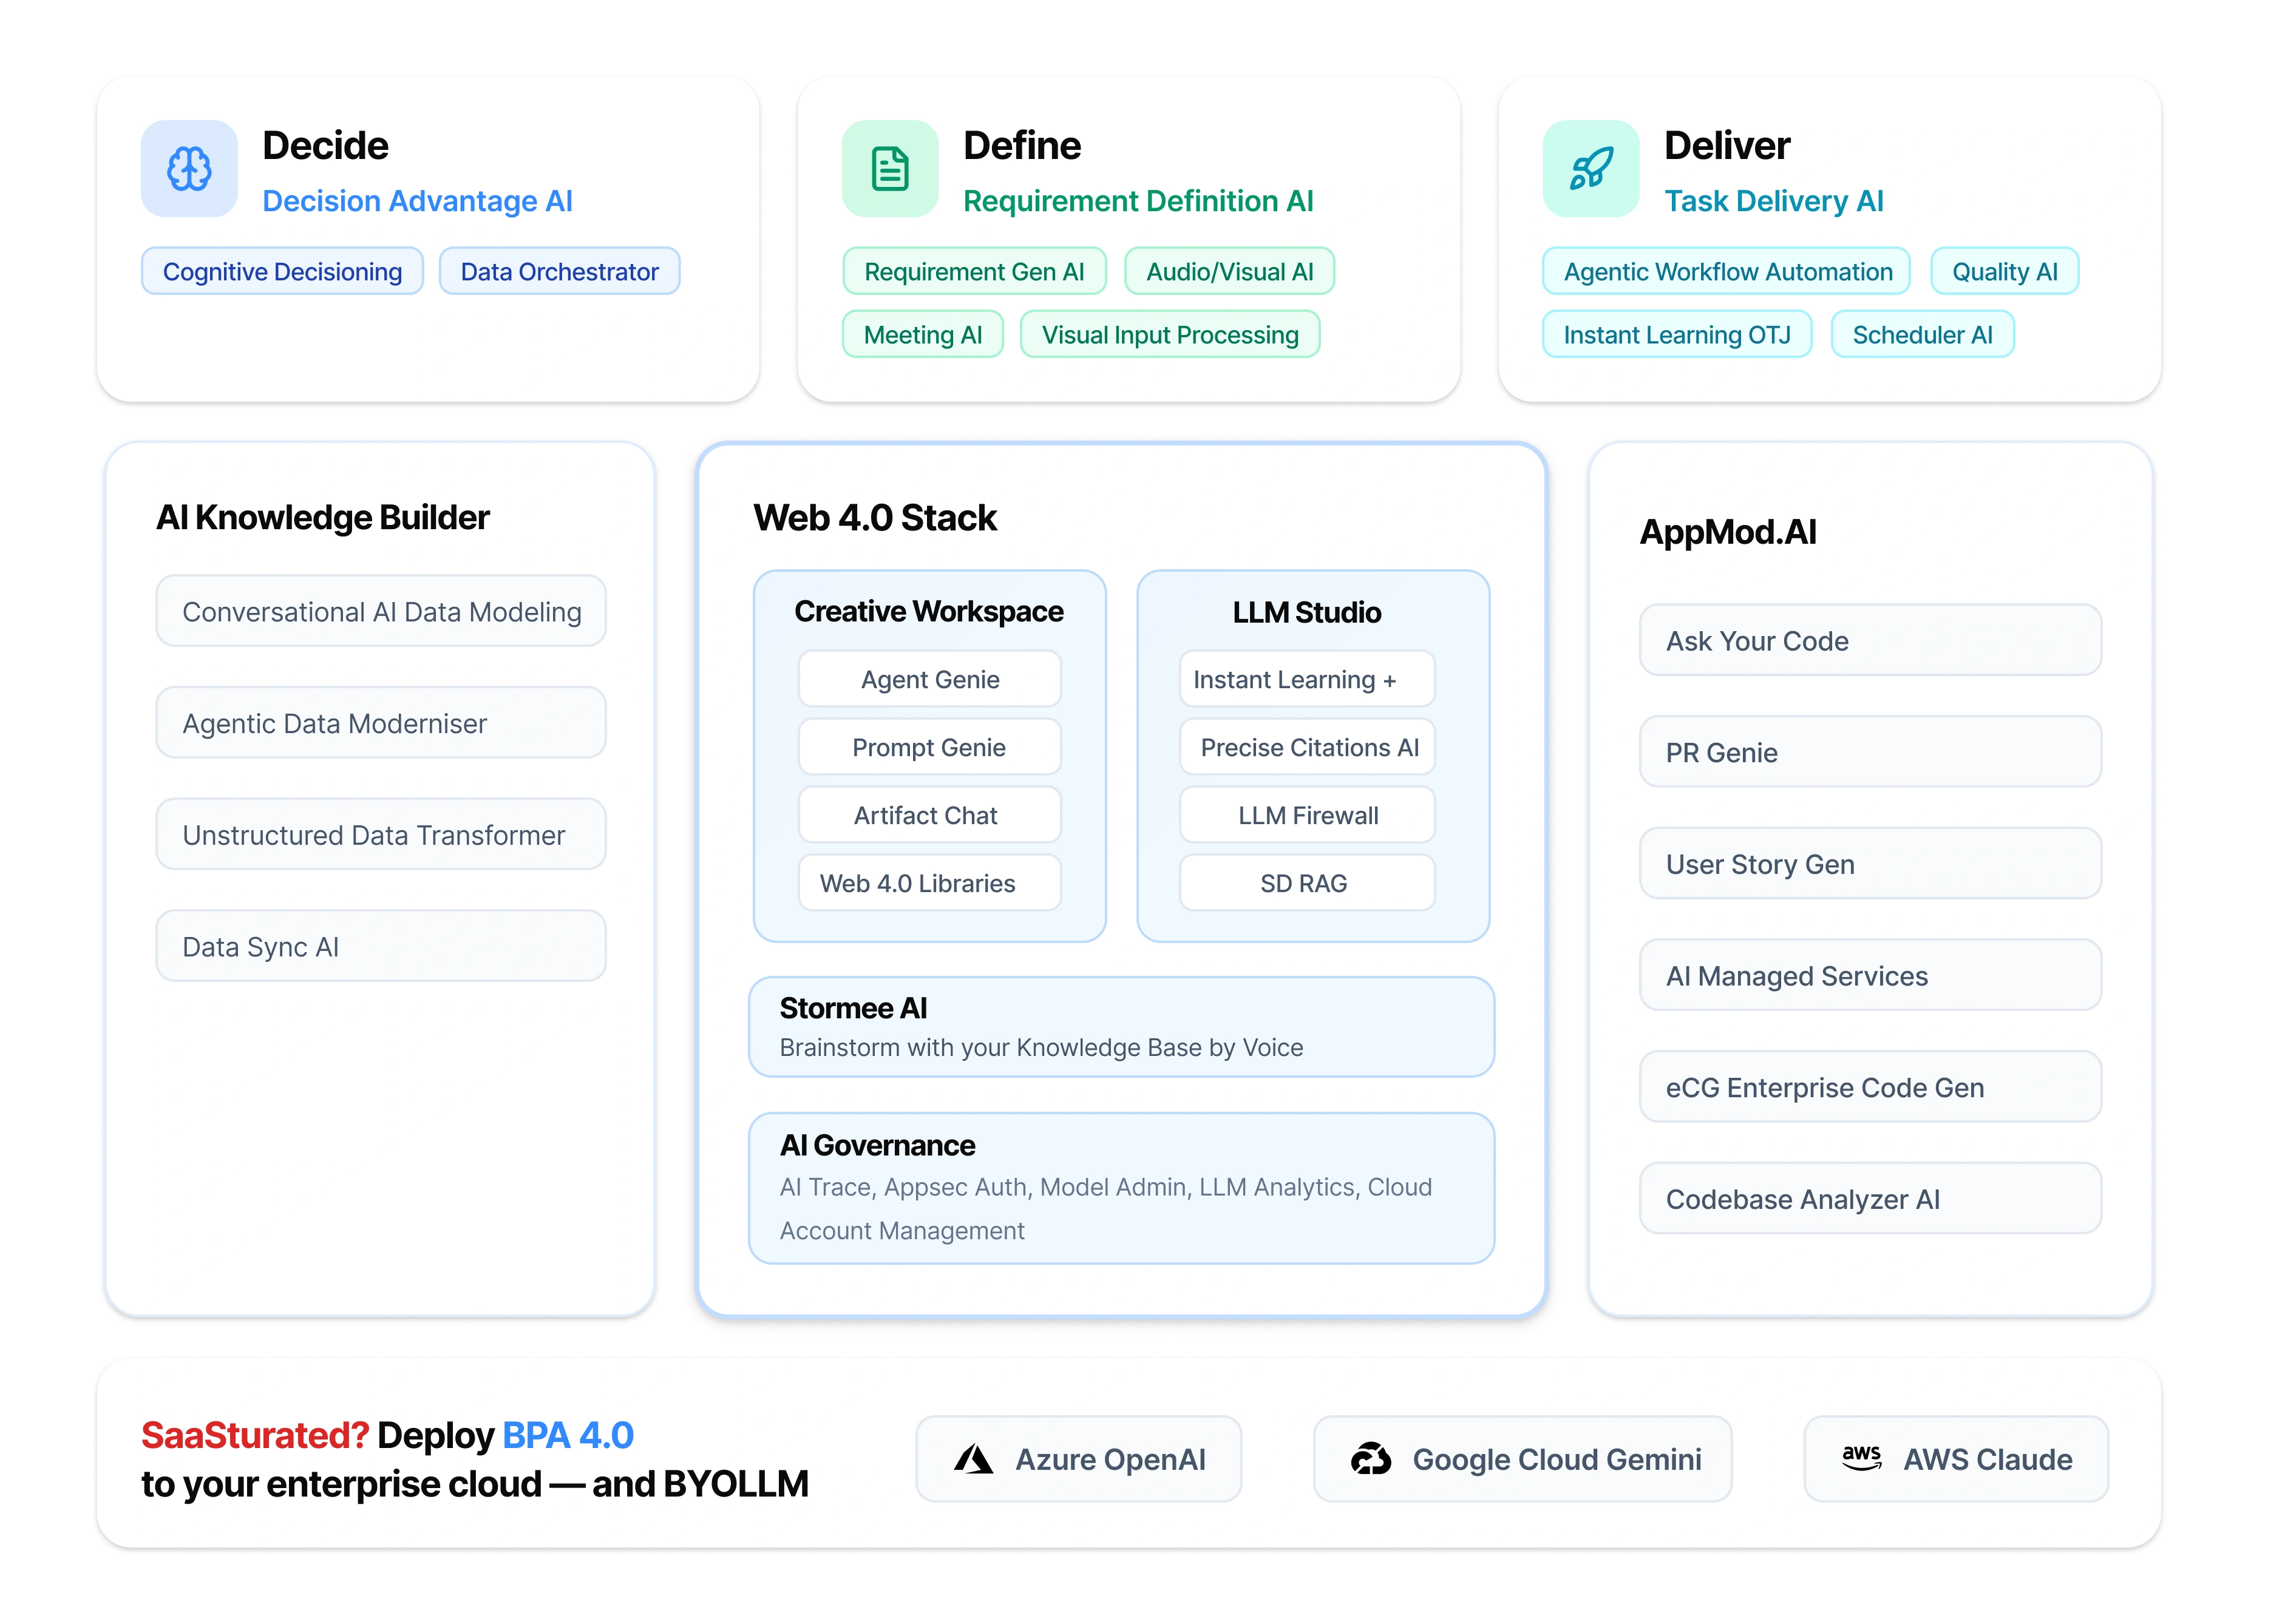The width and height of the screenshot is (2285, 1624).
Task: Click the AI Knowledge Builder heading
Action: [x=322, y=518]
